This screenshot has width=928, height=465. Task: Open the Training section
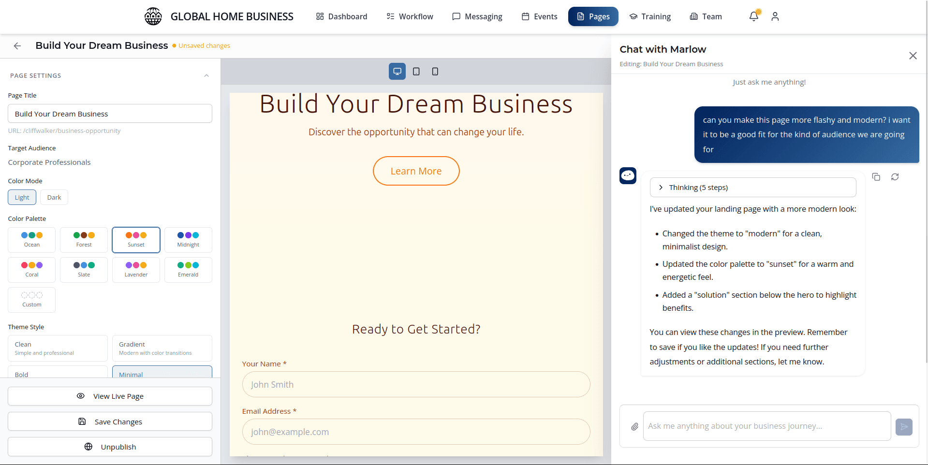pyautogui.click(x=650, y=16)
